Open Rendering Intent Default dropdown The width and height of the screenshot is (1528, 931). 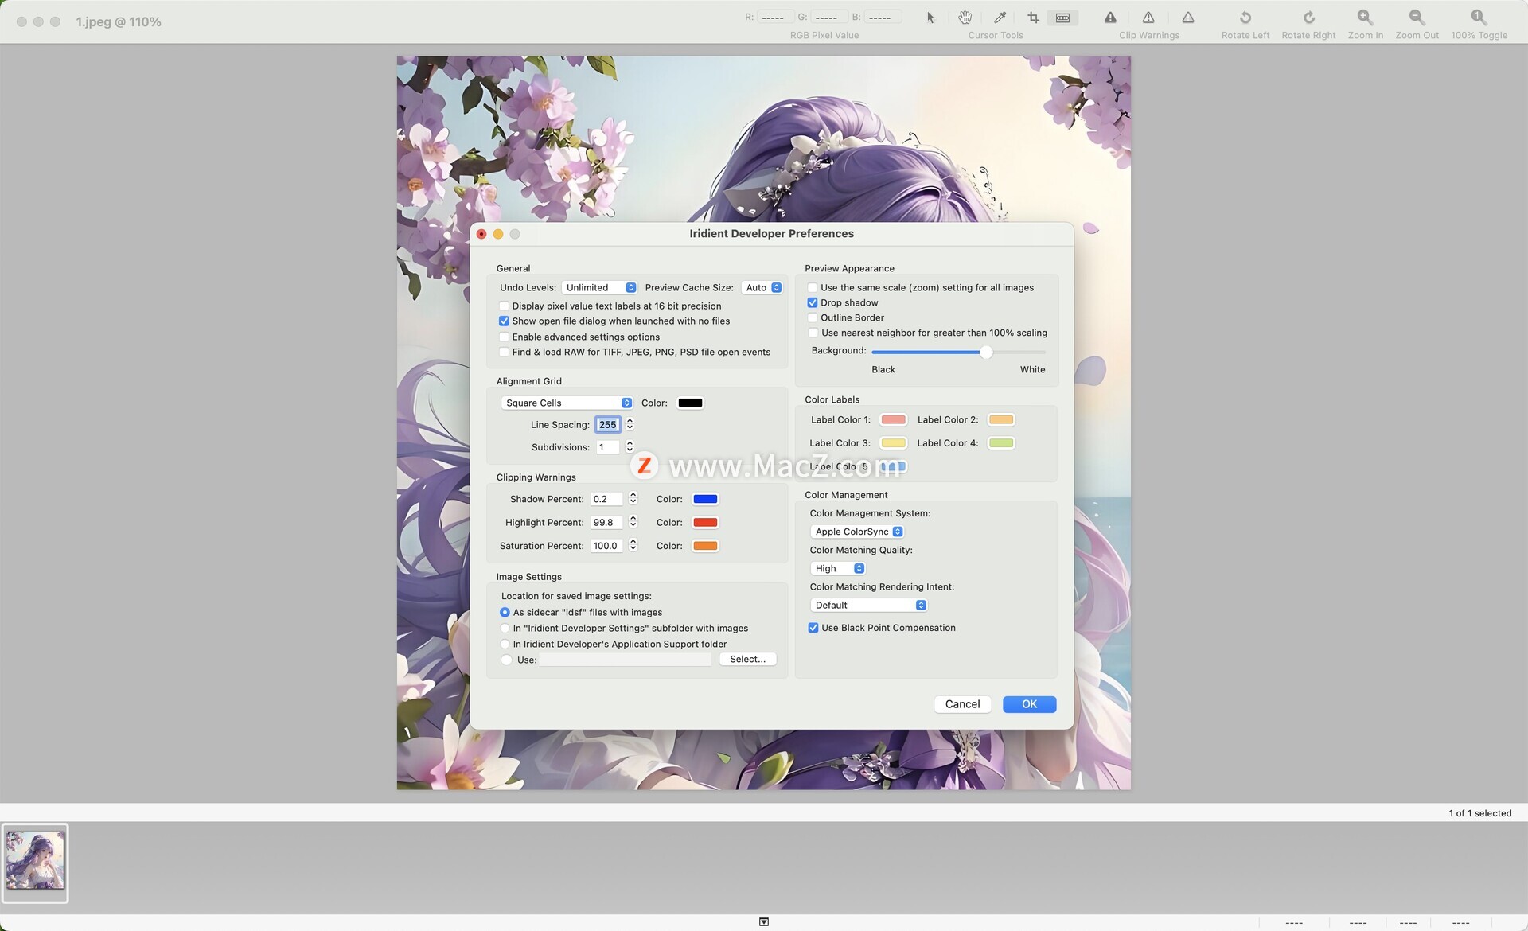868,606
